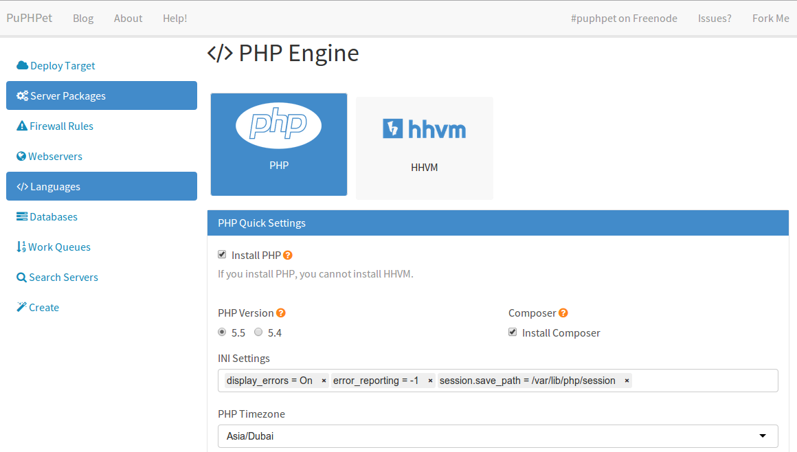The width and height of the screenshot is (797, 452).
Task: Select the PHP engine logo tile
Action: pyautogui.click(x=279, y=144)
